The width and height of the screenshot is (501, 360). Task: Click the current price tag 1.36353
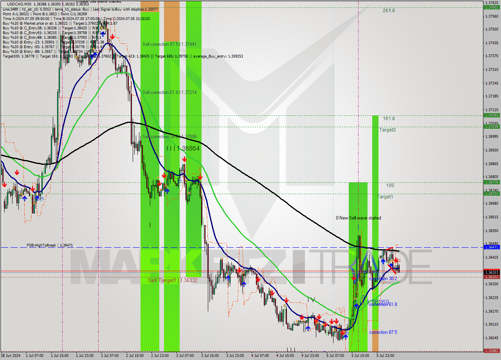pyautogui.click(x=491, y=272)
